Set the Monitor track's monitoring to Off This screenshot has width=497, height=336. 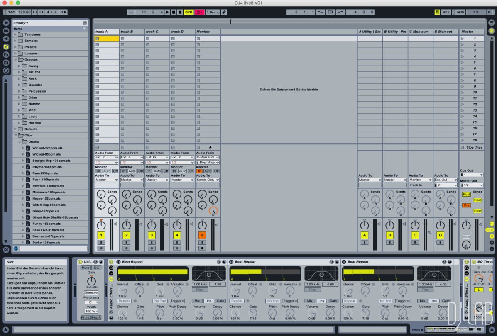click(216, 171)
